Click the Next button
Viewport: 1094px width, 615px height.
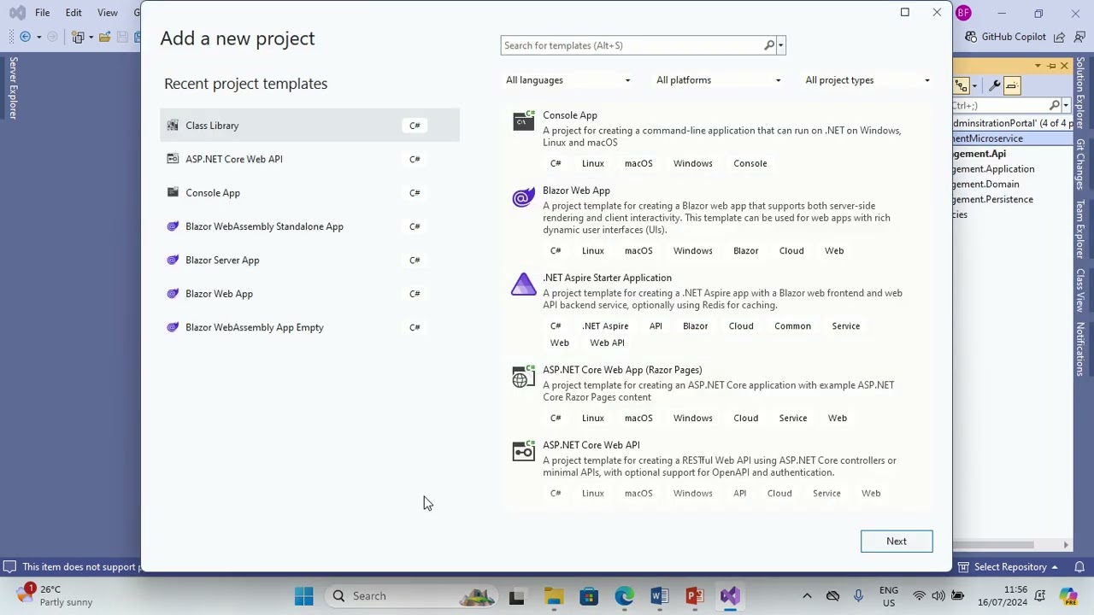(897, 542)
